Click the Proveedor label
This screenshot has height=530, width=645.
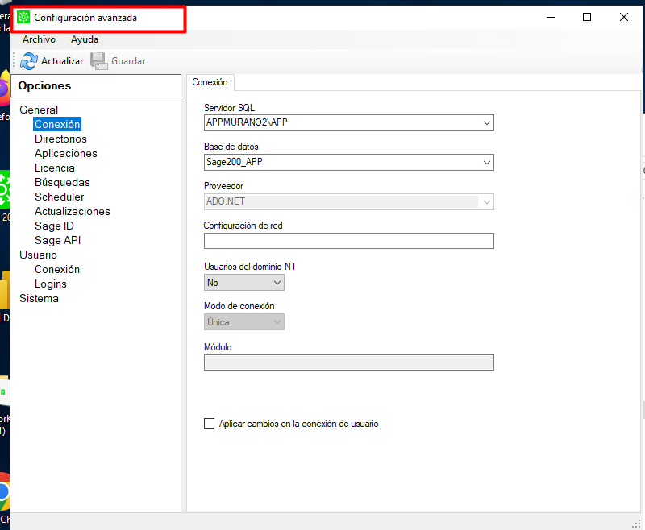224,186
